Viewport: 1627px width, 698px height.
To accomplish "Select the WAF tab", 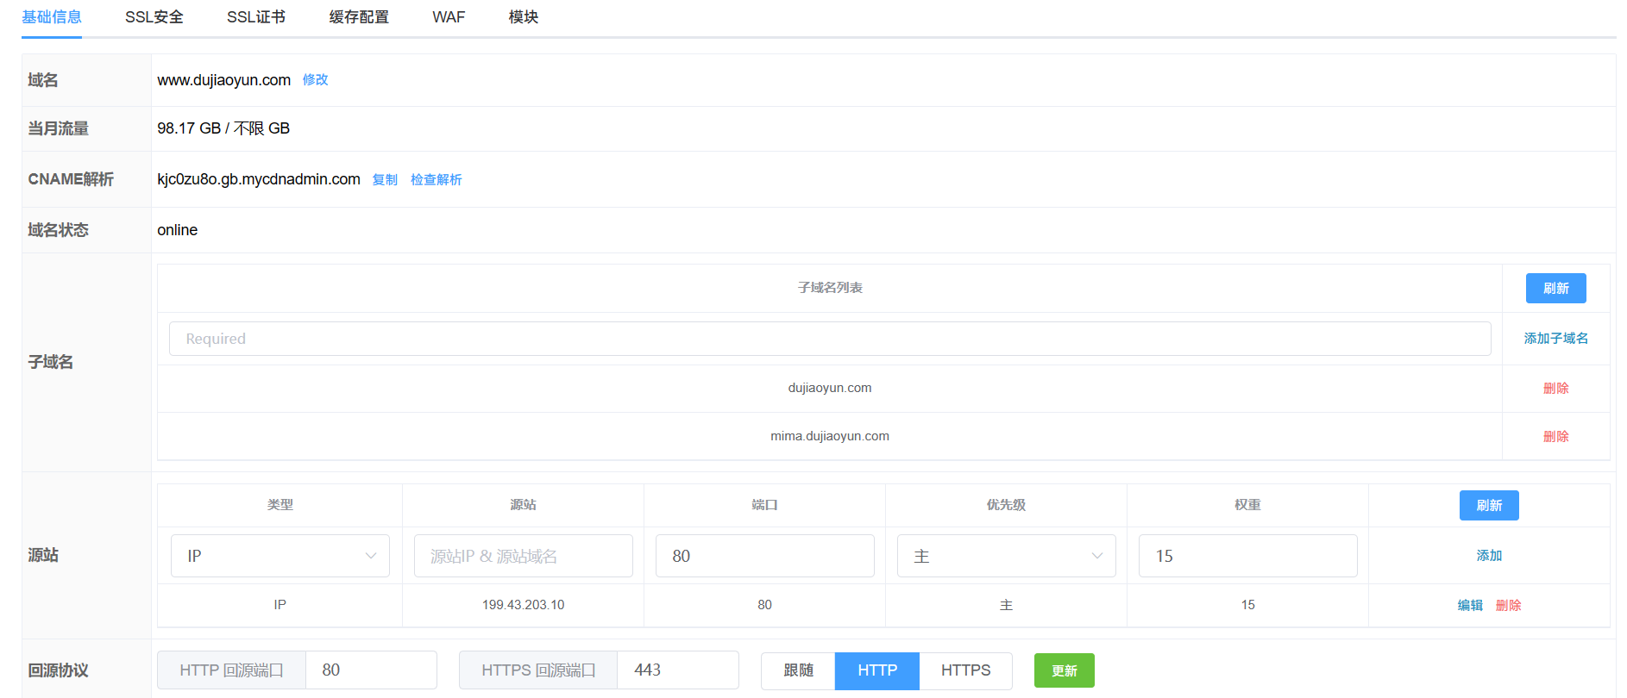I will (449, 17).
